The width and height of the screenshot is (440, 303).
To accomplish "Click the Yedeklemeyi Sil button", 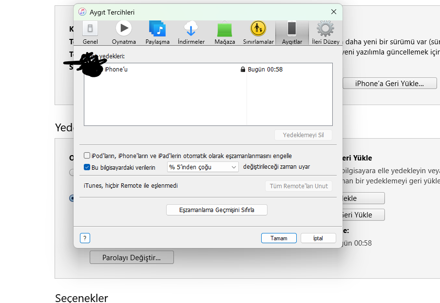I will pyautogui.click(x=303, y=135).
